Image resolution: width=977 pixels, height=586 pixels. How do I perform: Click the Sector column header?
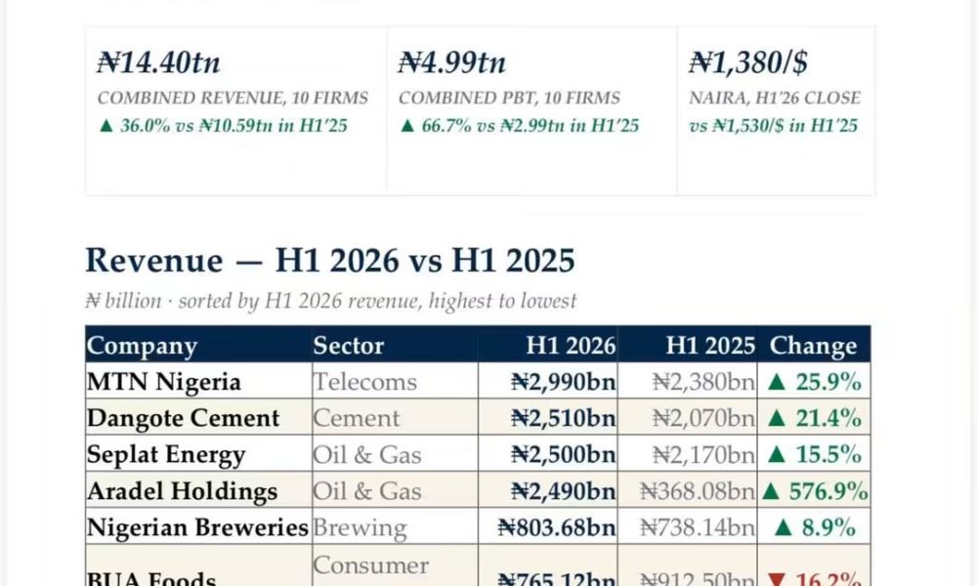click(x=349, y=346)
